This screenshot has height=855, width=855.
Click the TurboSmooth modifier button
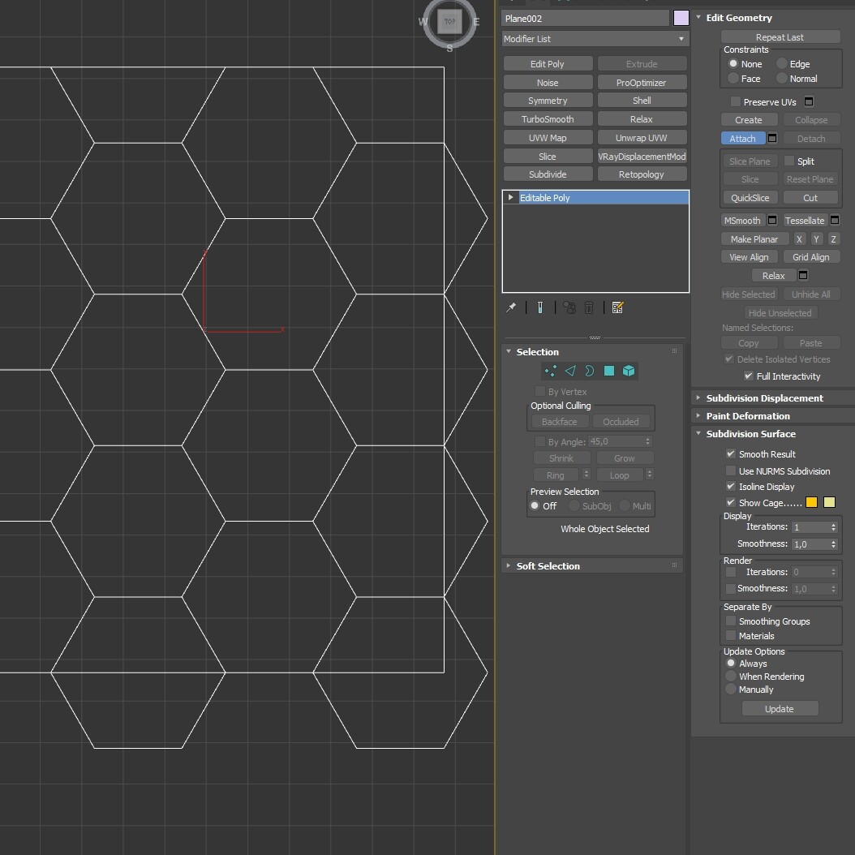click(548, 119)
